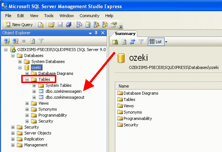This screenshot has height=152, width=222.
Task: Expand the dbo.ozekimessagein table node
Action: (x=34, y=91)
